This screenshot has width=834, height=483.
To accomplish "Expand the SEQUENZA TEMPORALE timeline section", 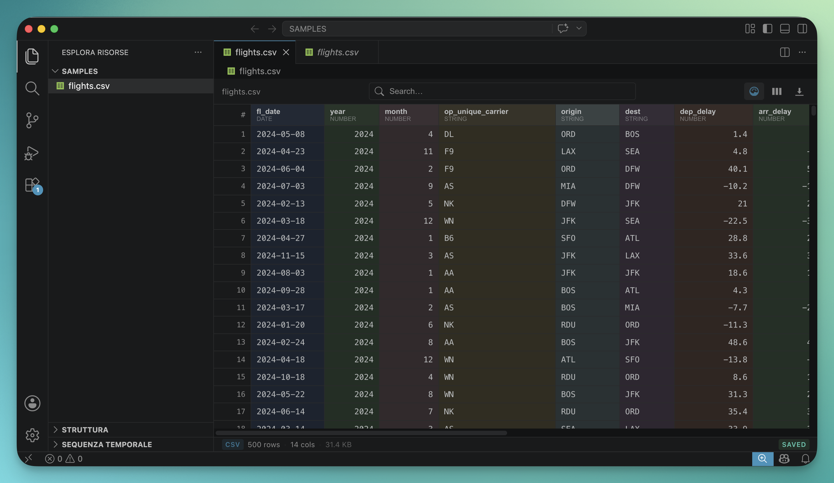I will (x=131, y=444).
